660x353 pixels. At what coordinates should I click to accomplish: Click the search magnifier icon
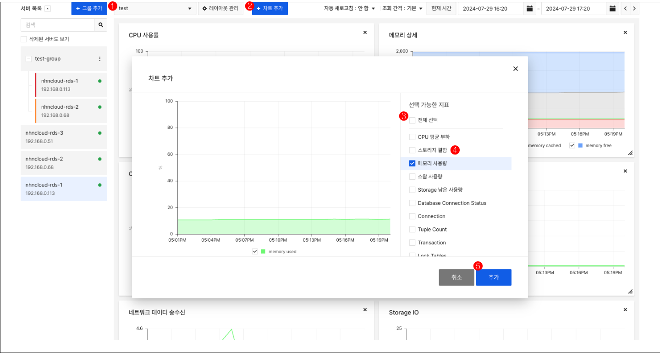[100, 25]
